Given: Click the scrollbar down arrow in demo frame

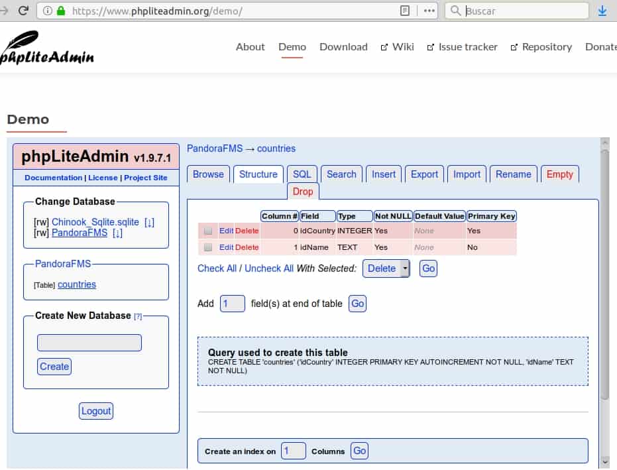Looking at the screenshot, I should tap(605, 462).
